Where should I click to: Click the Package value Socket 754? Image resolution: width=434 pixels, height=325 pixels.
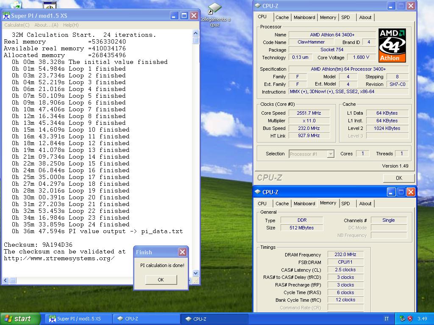(x=332, y=50)
